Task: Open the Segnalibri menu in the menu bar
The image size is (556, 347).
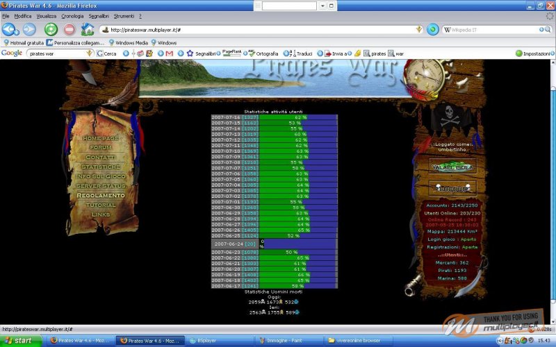Action: coord(99,16)
